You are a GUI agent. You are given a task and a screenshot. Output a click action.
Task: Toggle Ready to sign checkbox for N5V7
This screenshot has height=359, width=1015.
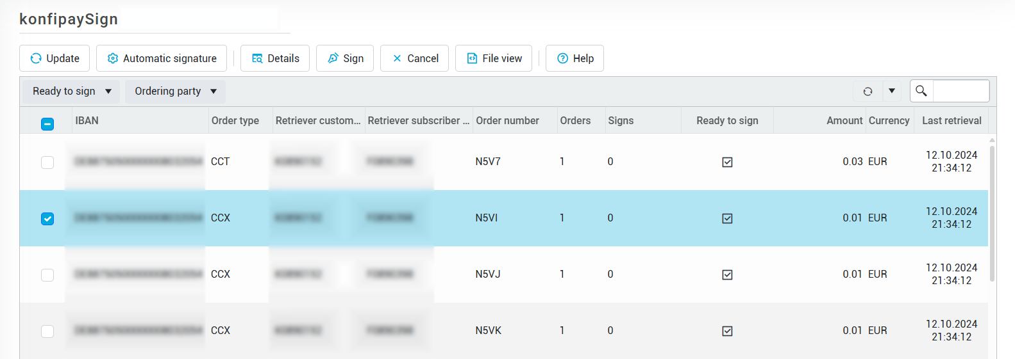(x=727, y=163)
